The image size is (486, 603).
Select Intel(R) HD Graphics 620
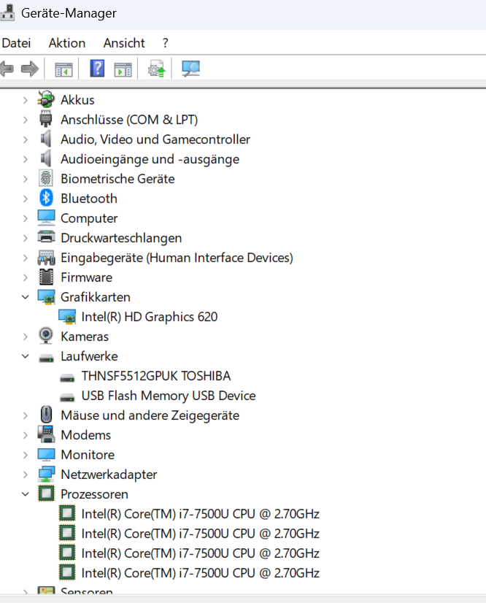(149, 317)
